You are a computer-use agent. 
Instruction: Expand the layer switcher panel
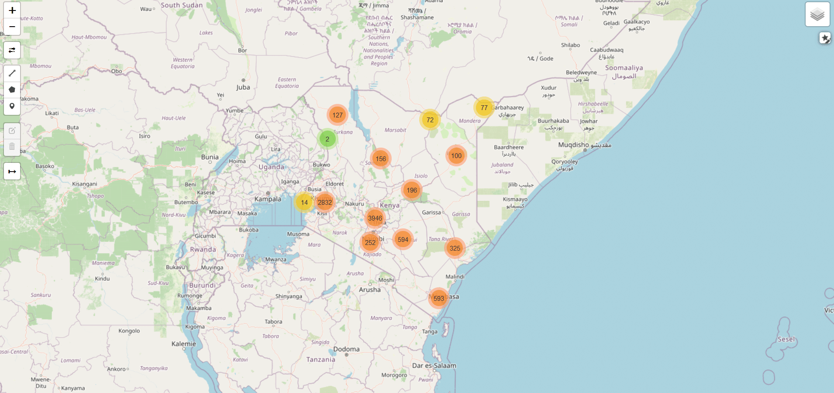click(x=817, y=14)
